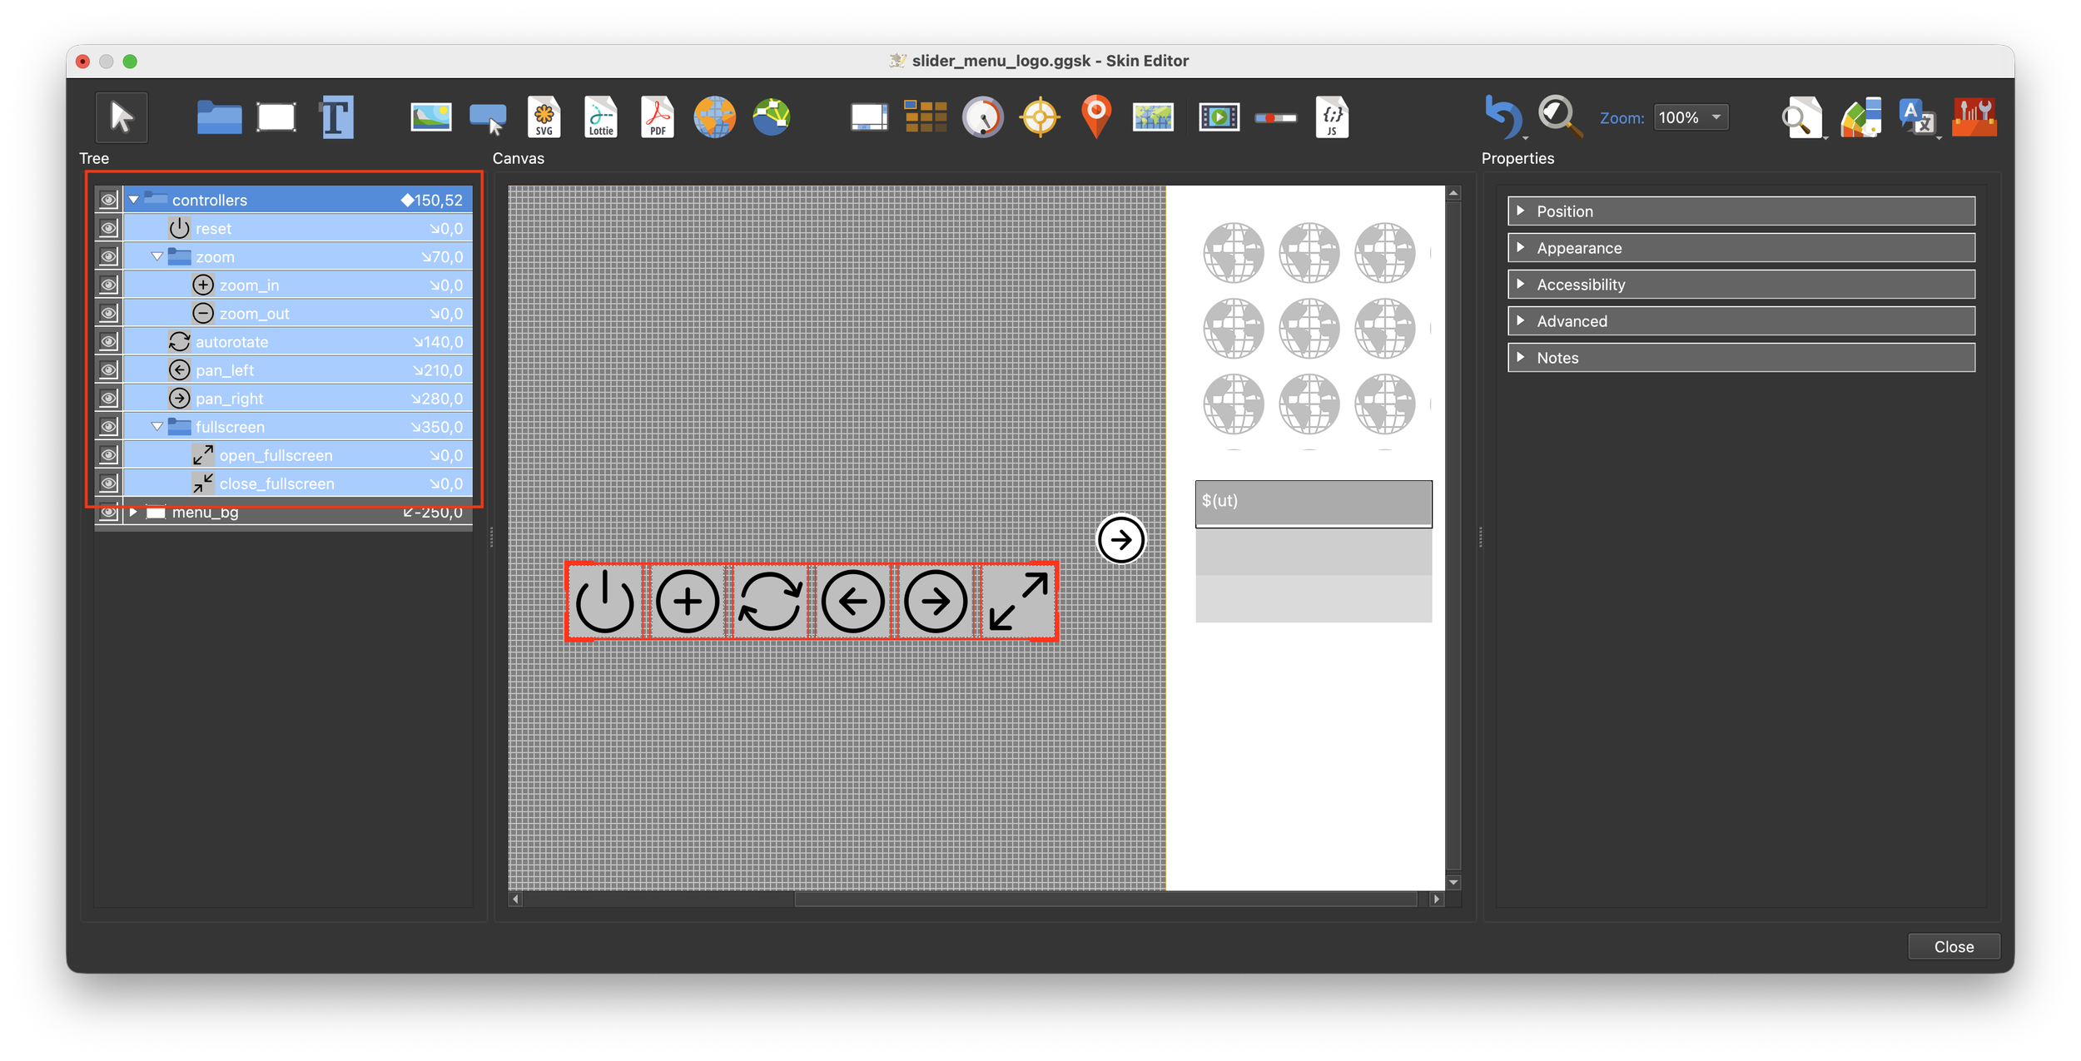Toggle eye icon for menu_bg
The width and height of the screenshot is (2081, 1061).
(x=108, y=512)
